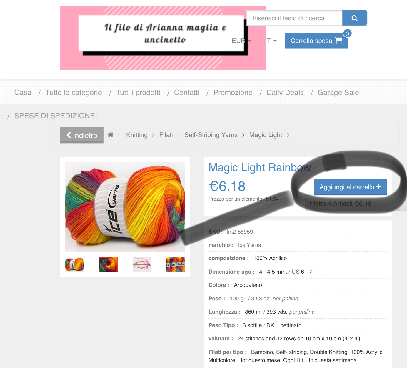Select the pink thread strand thumbnail
The image size is (407, 368).
click(142, 264)
